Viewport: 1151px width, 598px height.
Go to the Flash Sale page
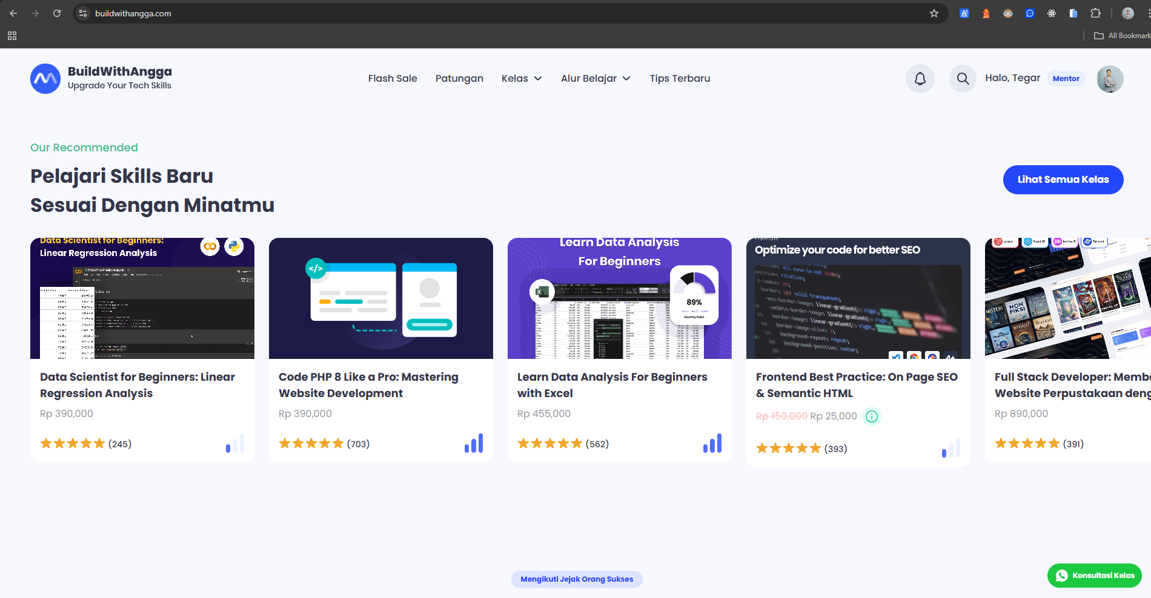(393, 79)
